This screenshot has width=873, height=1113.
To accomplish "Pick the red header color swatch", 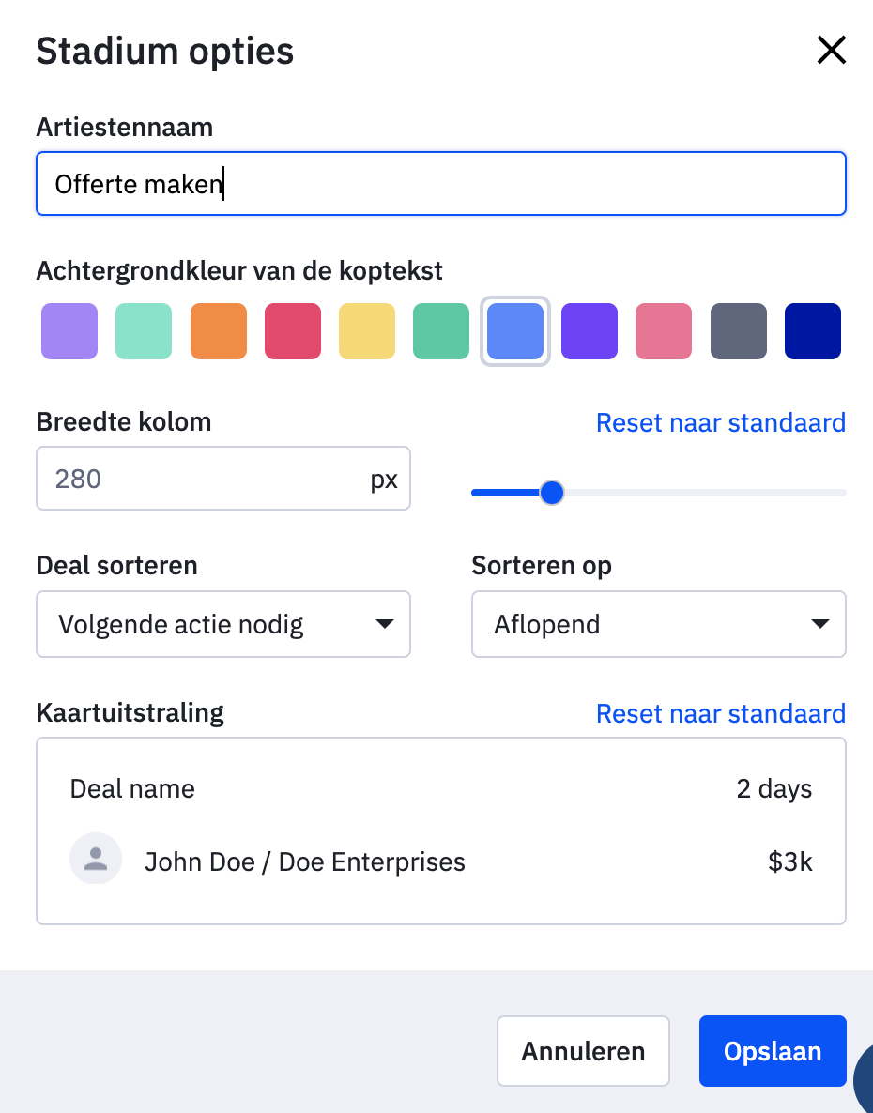I will pyautogui.click(x=292, y=330).
